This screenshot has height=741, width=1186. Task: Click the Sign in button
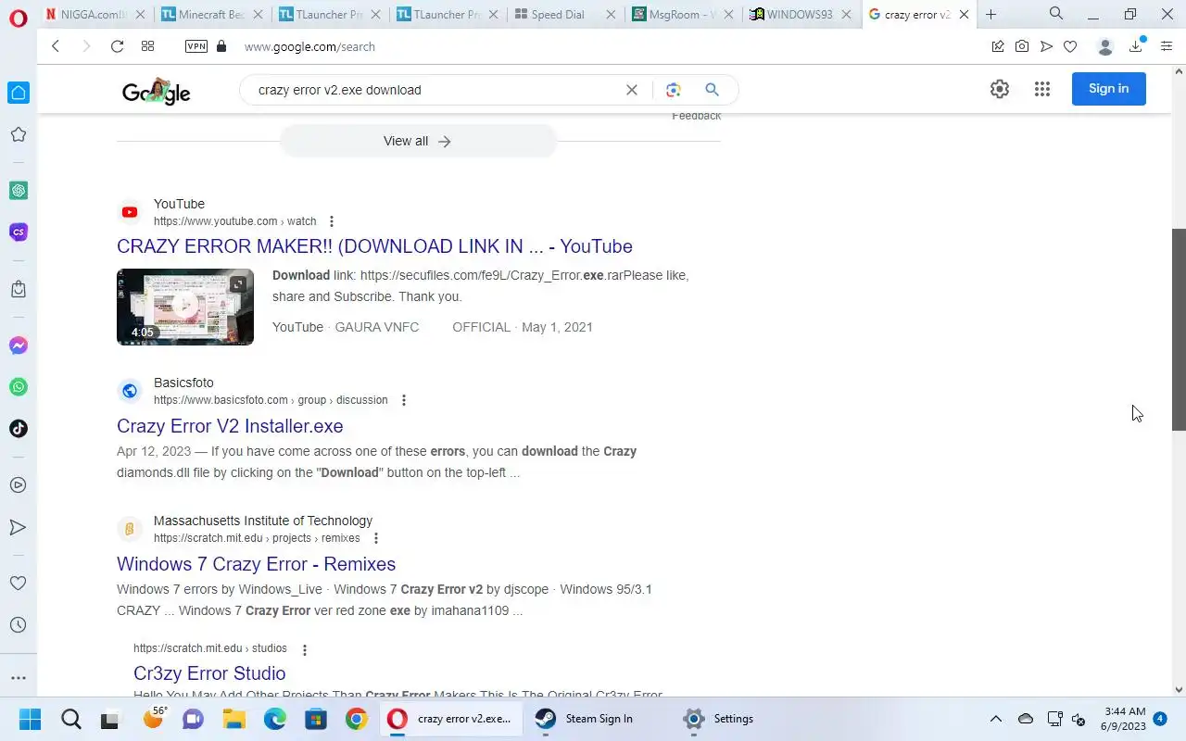[x=1109, y=89]
